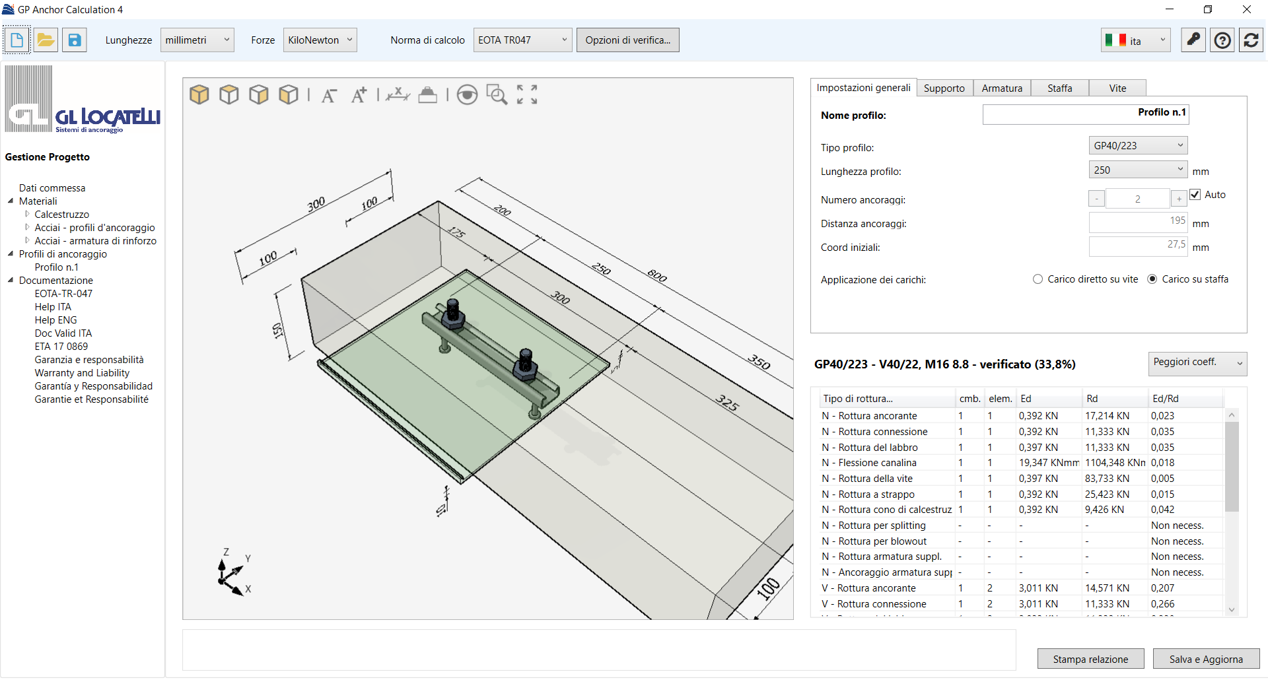This screenshot has height=680, width=1268.
Task: Collapse the Materiali tree node
Action: click(11, 201)
